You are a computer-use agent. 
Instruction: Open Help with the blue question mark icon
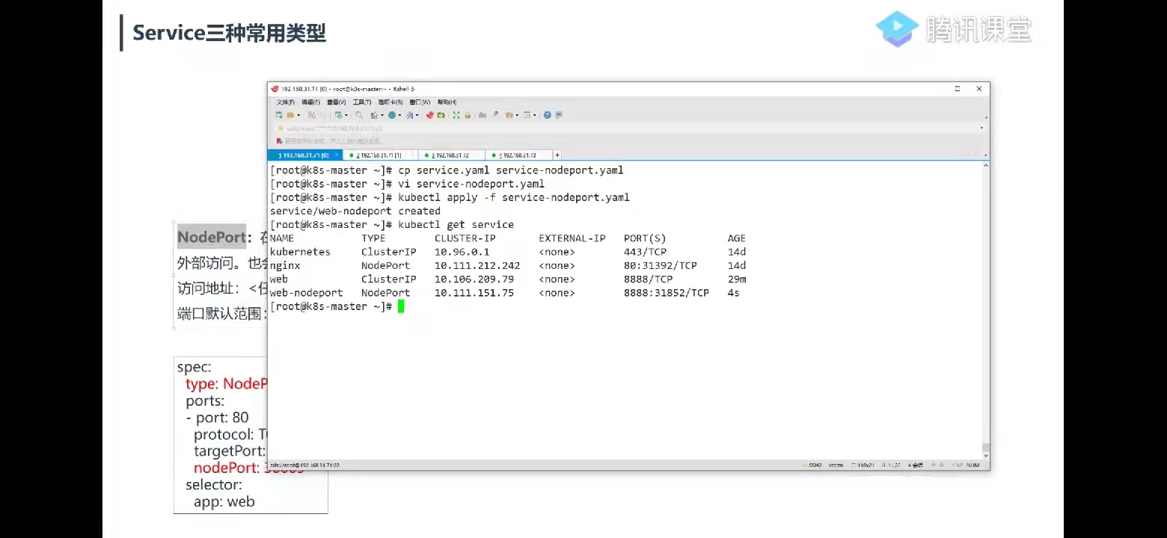click(x=548, y=115)
